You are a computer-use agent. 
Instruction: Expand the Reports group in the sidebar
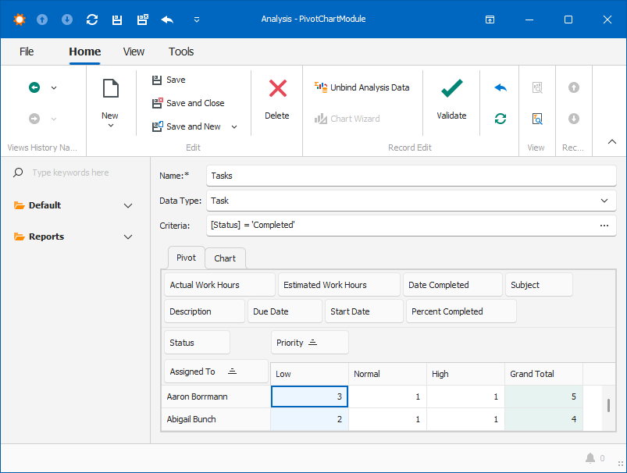pyautogui.click(x=127, y=236)
